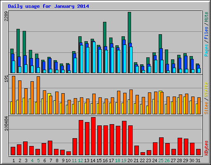Click the red KBytes bar for day 22
Screen dimensions: 211x165
(143, 153)
